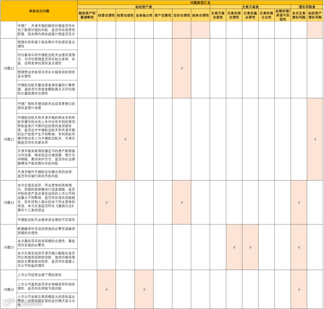This screenshot has height=309, width=324.
Task: Click the 具体关注问题 header cell
Action: tap(39, 11)
